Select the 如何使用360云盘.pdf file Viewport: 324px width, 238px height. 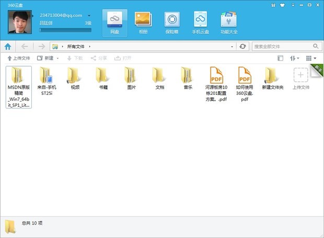click(x=245, y=84)
